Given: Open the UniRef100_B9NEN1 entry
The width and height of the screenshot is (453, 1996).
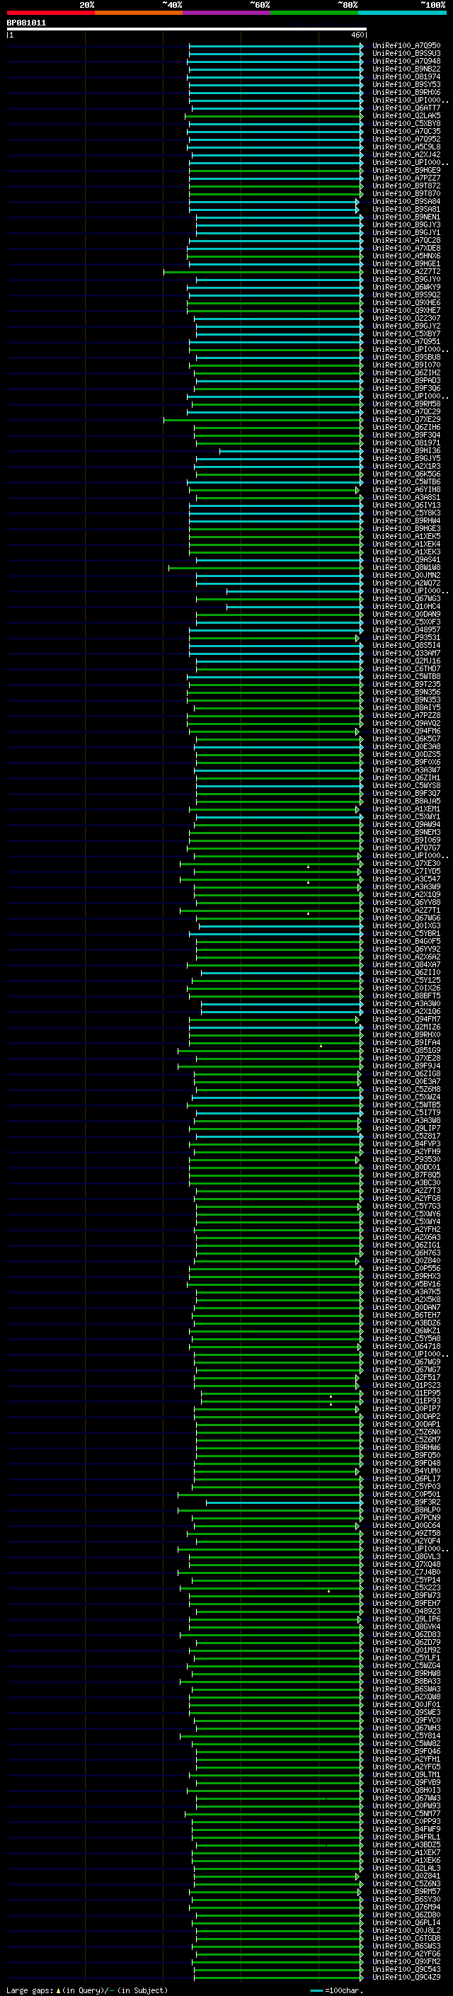Looking at the screenshot, I should 406,217.
